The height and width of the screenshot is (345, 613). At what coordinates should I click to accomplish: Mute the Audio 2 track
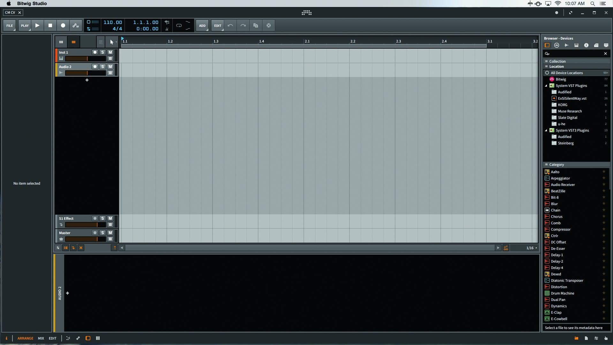pyautogui.click(x=110, y=67)
